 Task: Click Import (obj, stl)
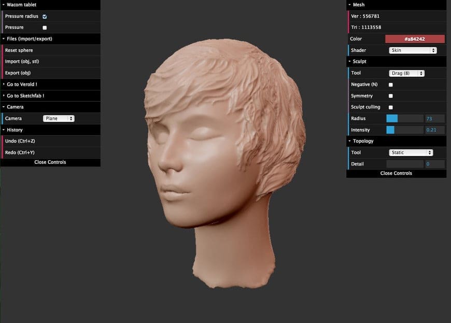(22, 62)
